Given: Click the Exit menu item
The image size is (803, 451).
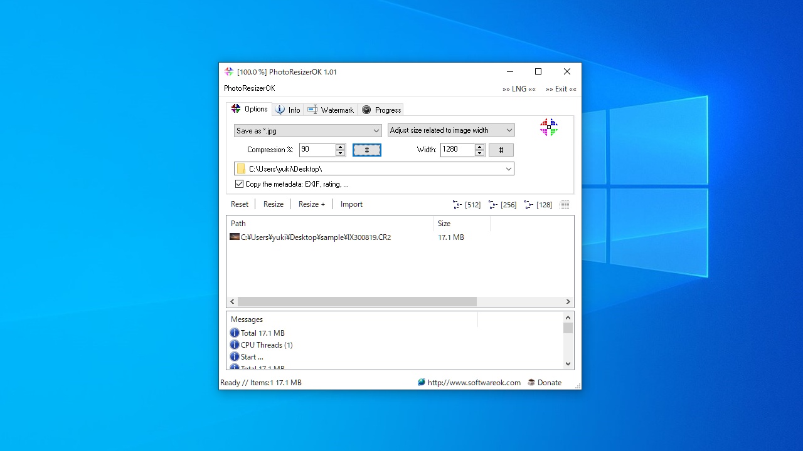Looking at the screenshot, I should click(561, 89).
